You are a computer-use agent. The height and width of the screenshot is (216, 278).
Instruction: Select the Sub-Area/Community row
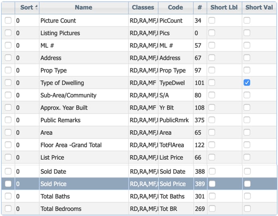pos(139,95)
